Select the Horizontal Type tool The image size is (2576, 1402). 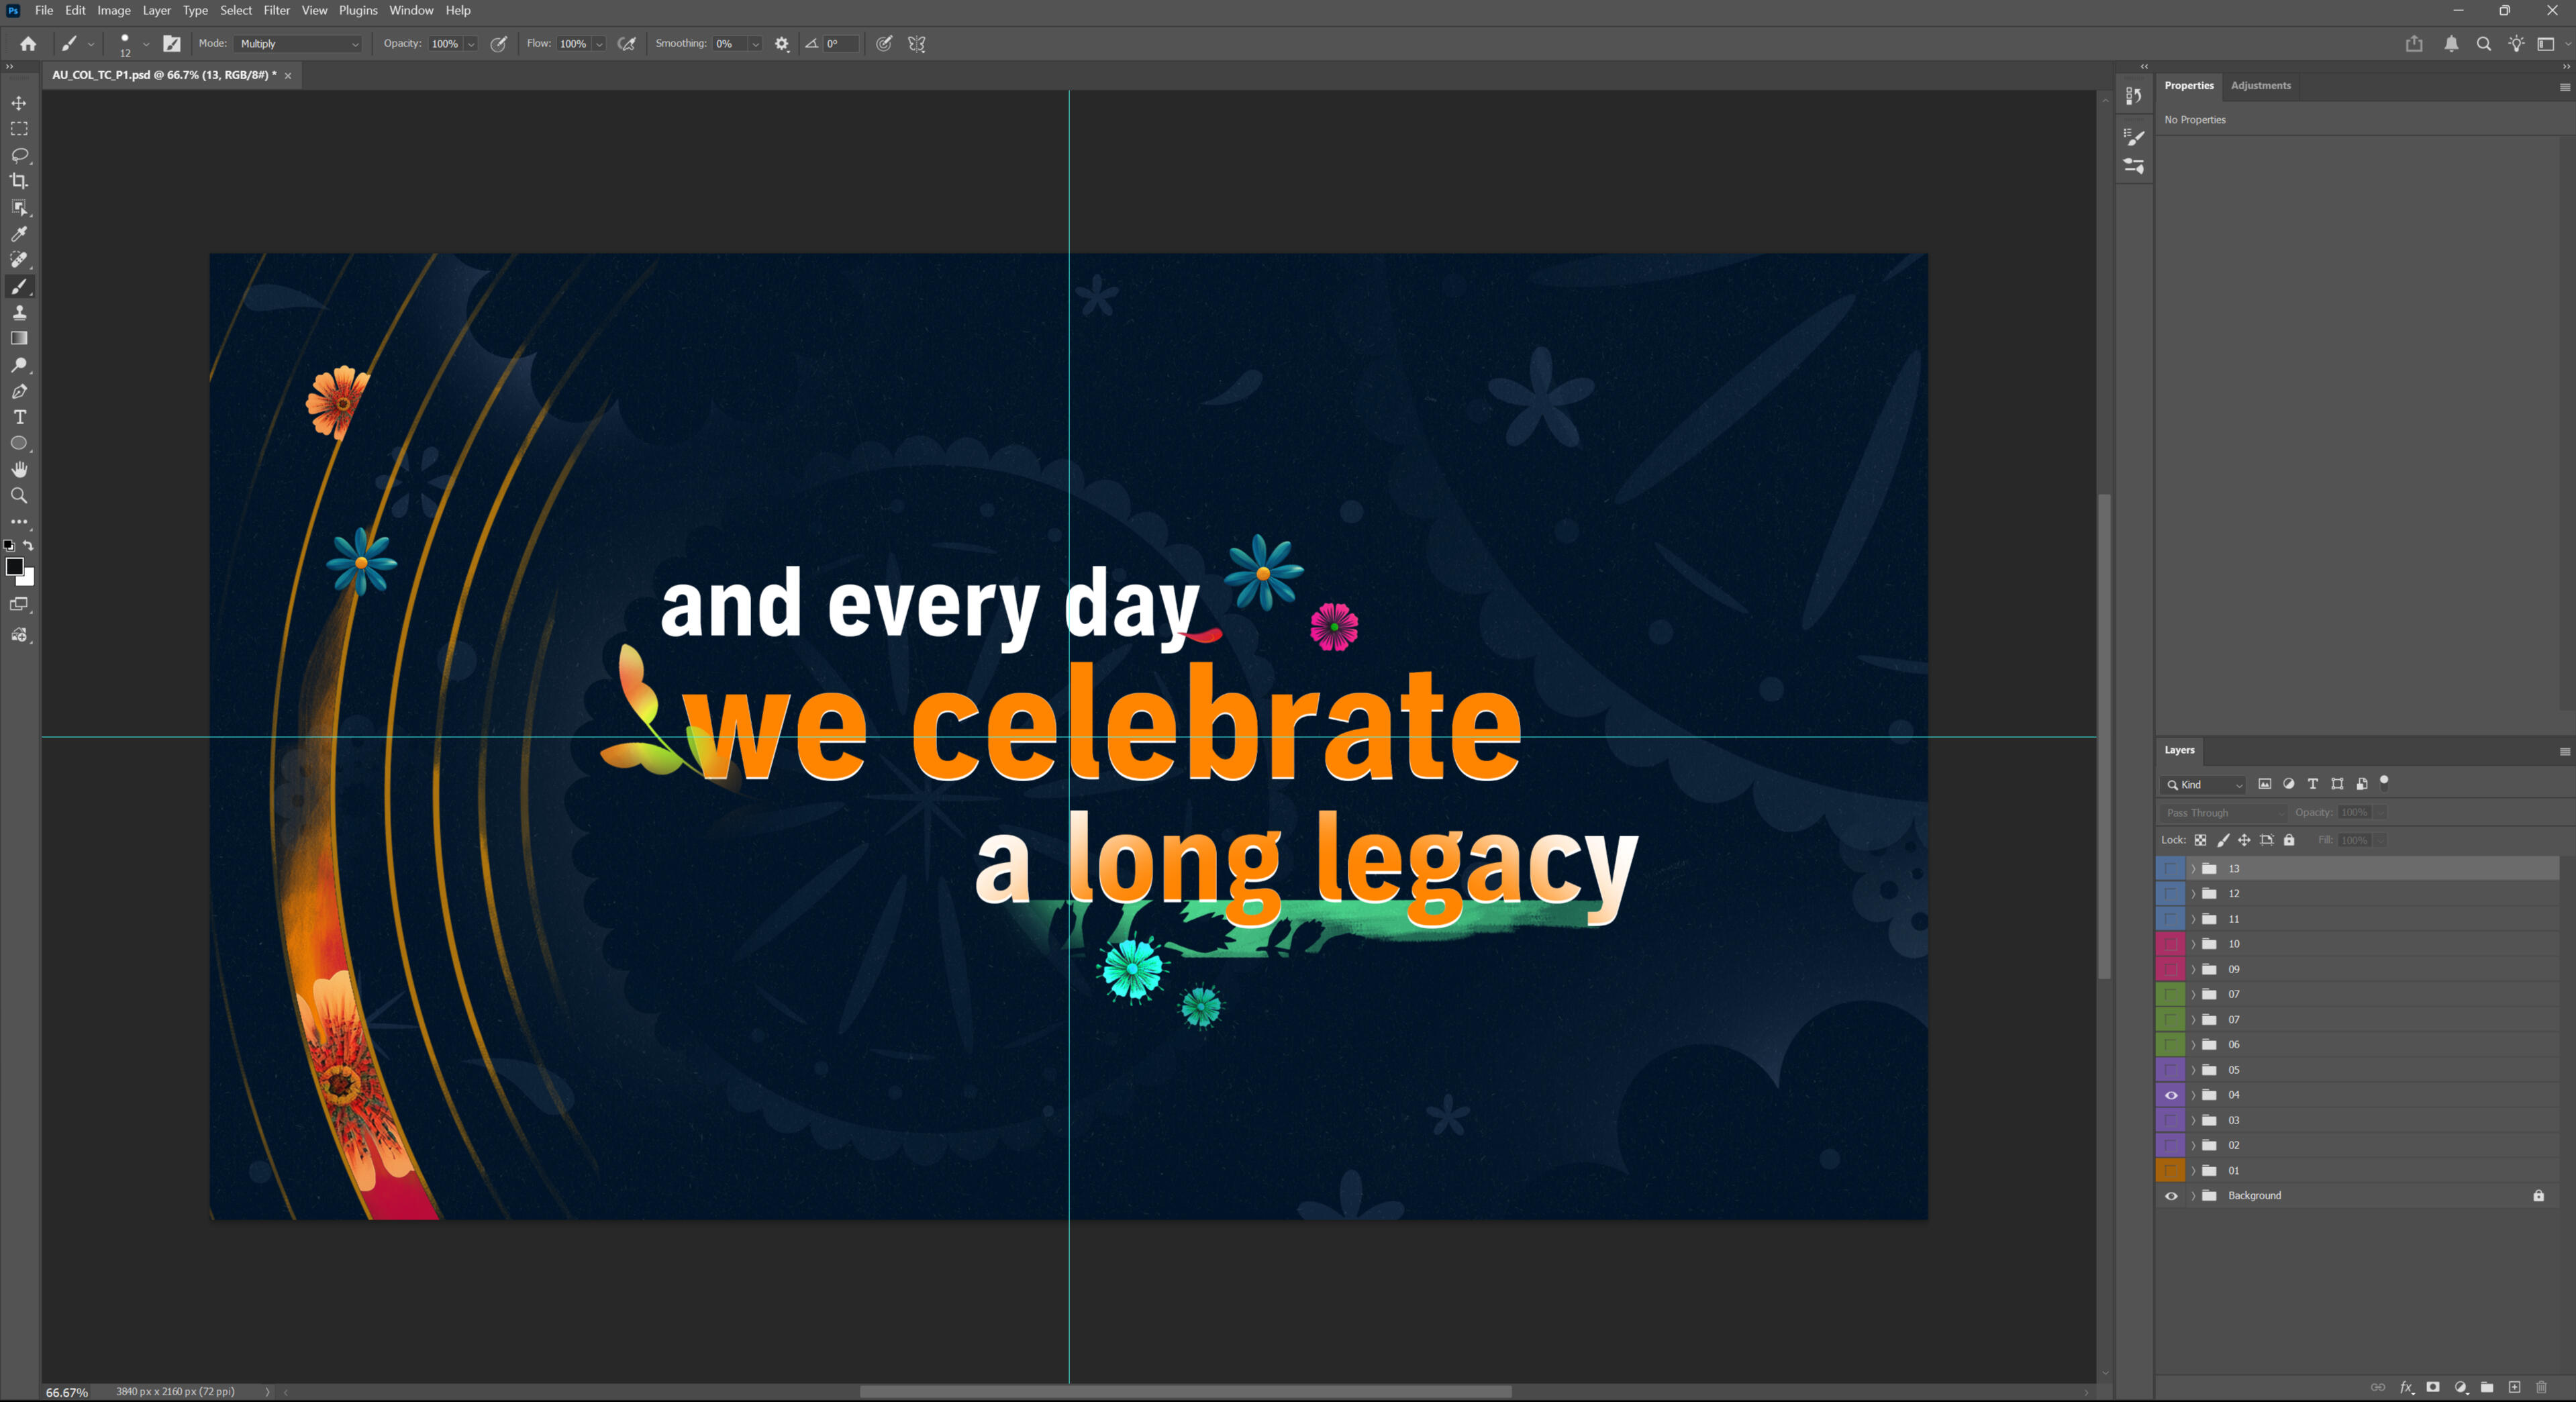(19, 417)
